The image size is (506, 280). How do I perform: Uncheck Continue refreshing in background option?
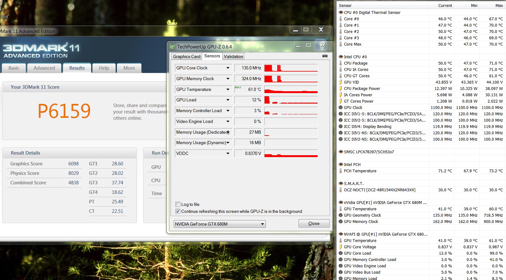click(x=178, y=211)
